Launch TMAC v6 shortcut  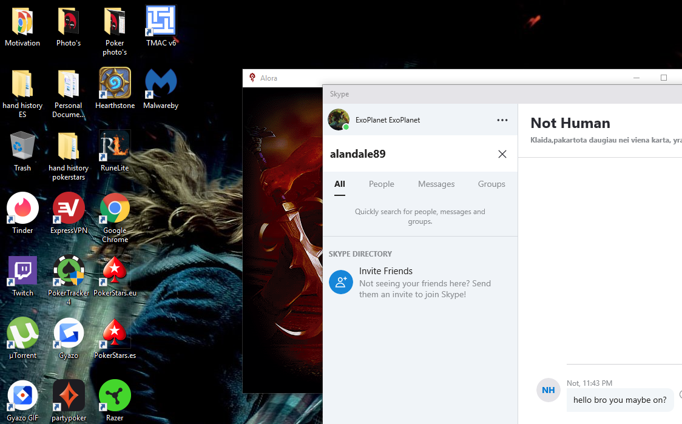point(161,21)
